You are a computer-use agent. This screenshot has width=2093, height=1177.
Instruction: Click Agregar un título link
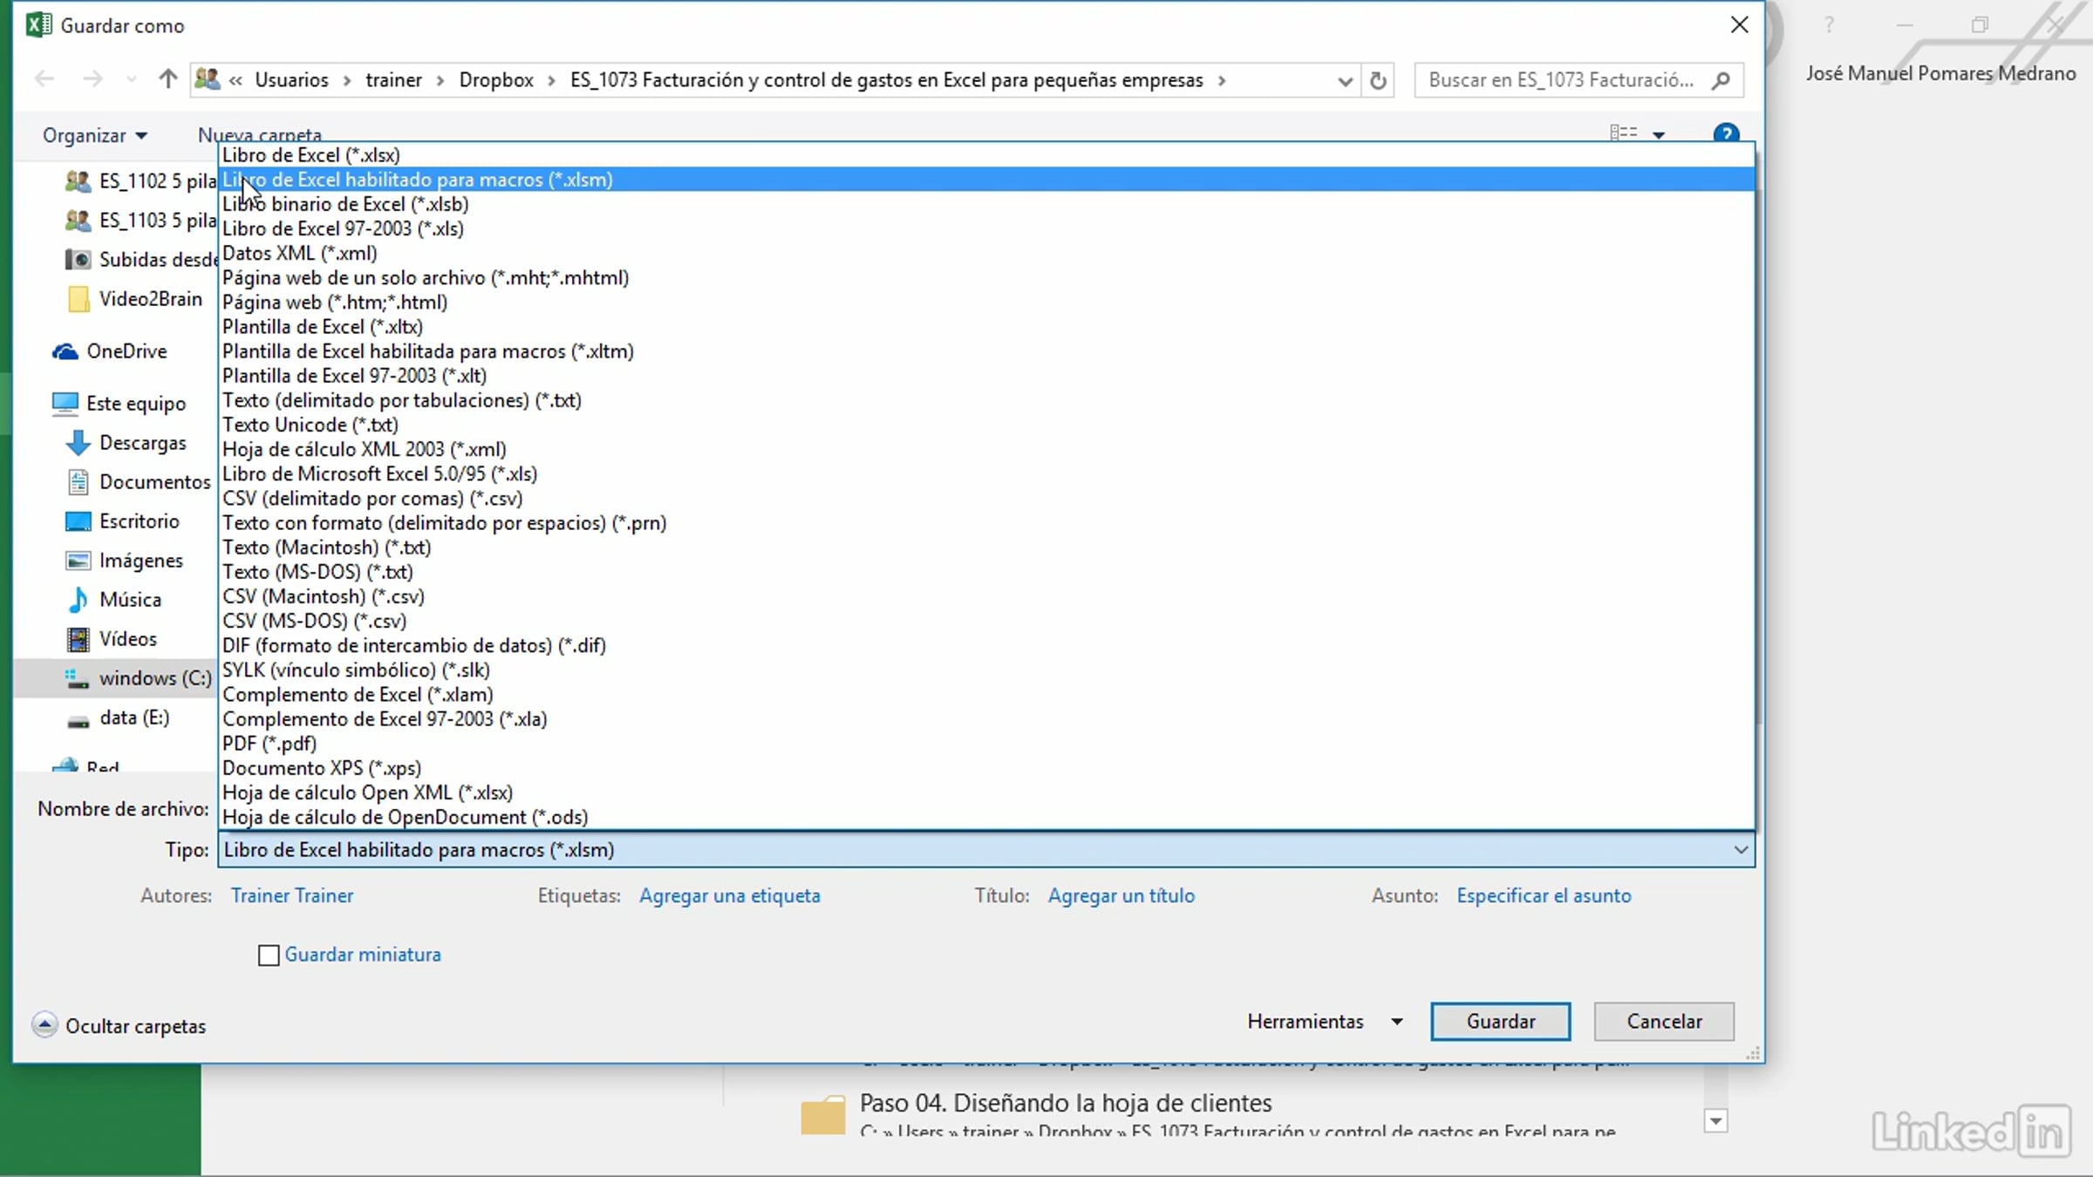point(1121,895)
